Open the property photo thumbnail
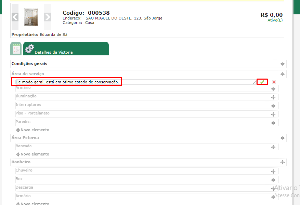300x205 pixels. pos(31,17)
